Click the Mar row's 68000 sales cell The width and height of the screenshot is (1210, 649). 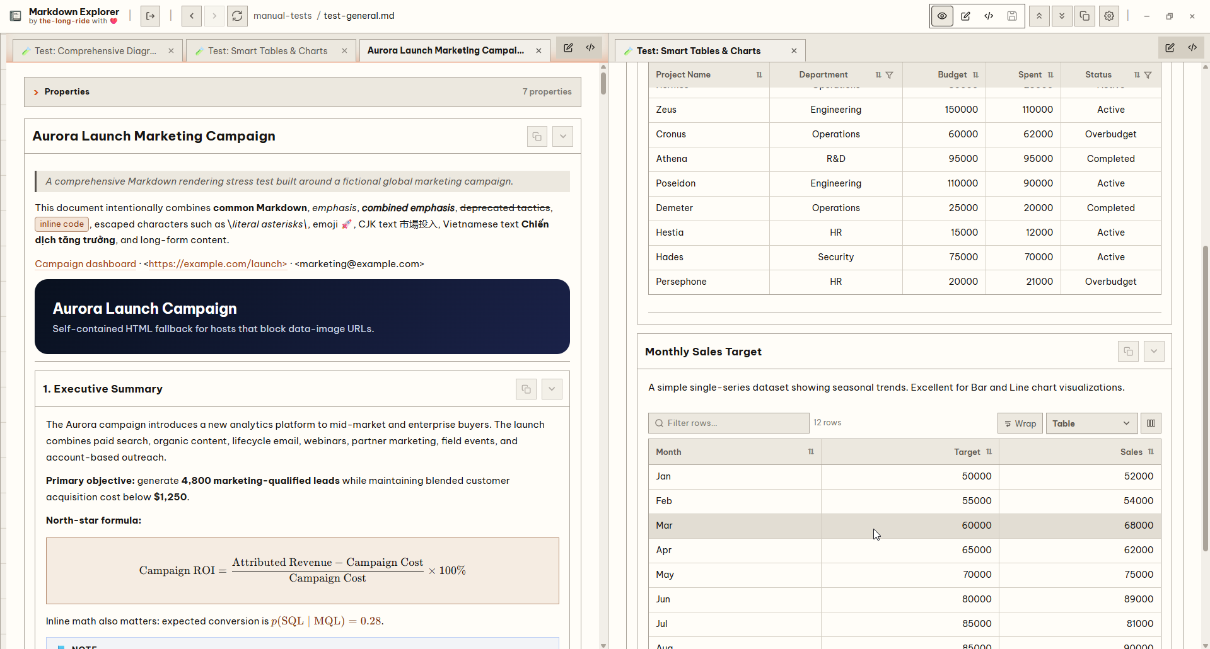(1079, 526)
